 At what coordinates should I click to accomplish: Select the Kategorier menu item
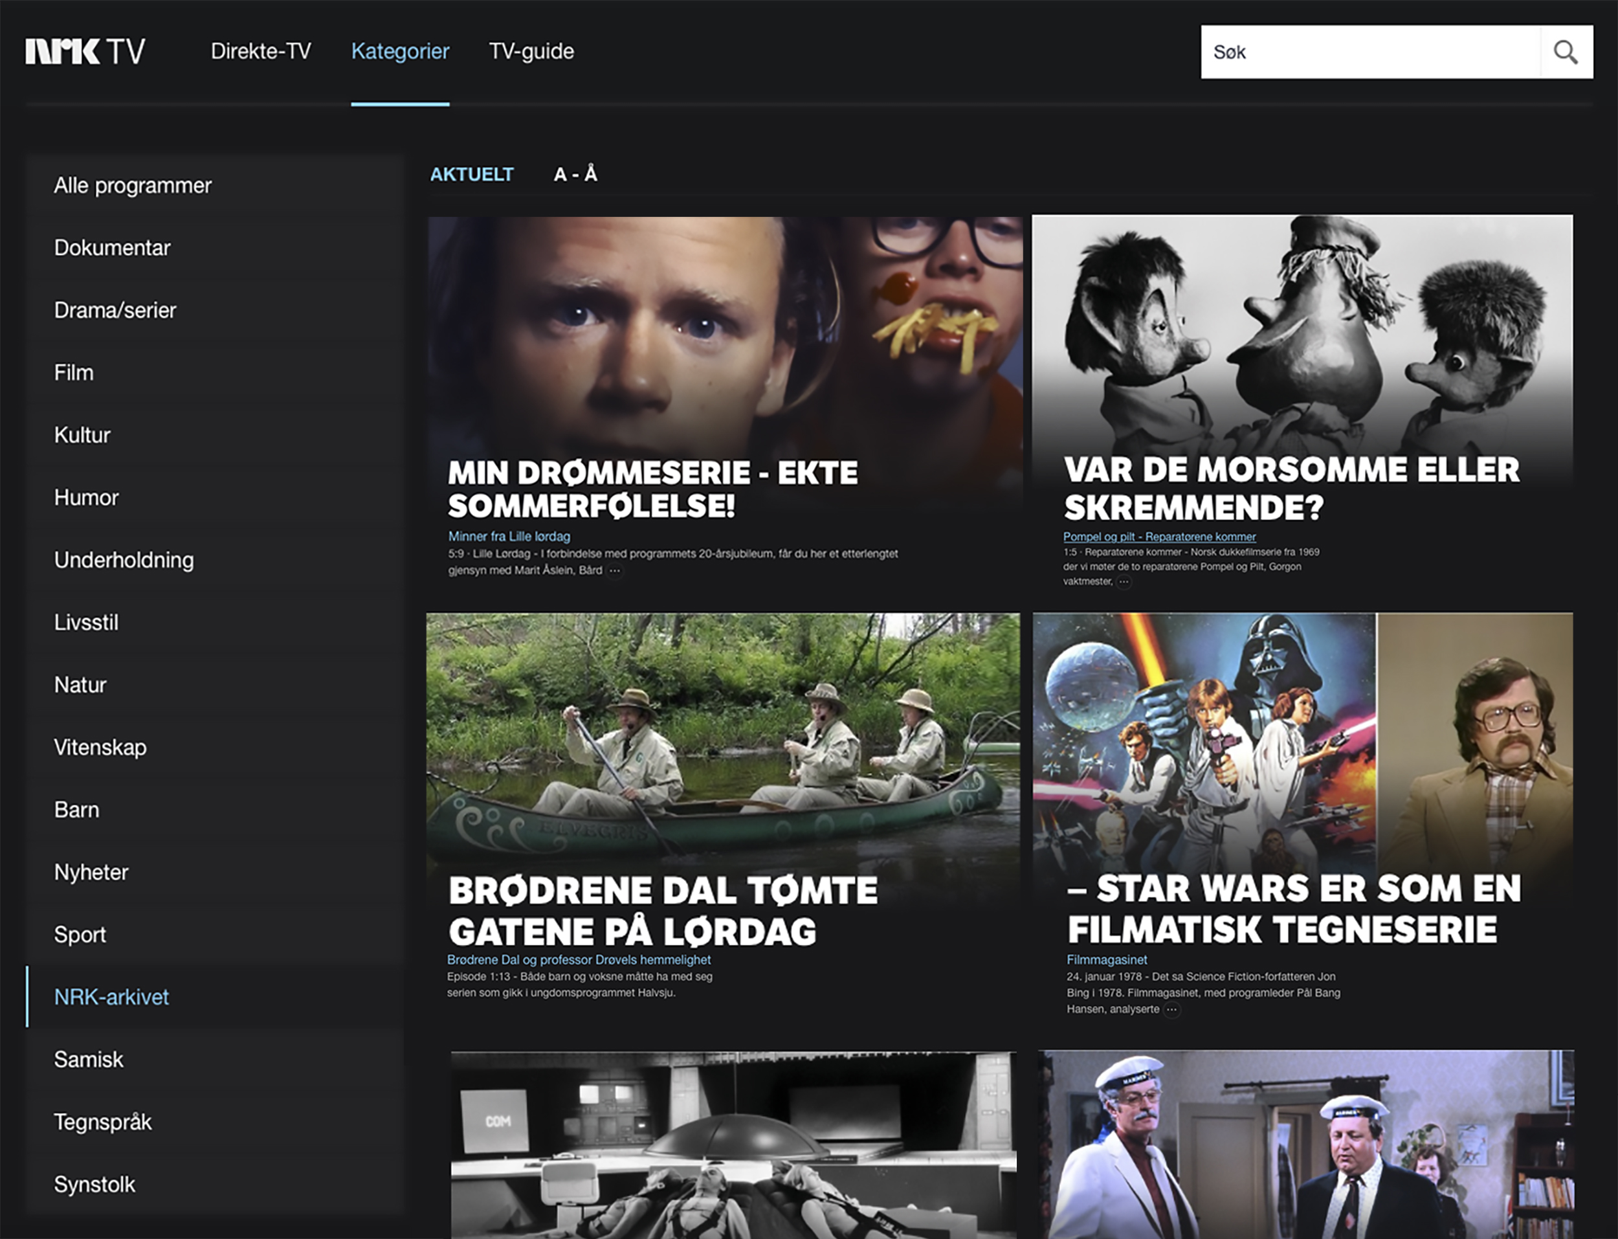pos(400,51)
